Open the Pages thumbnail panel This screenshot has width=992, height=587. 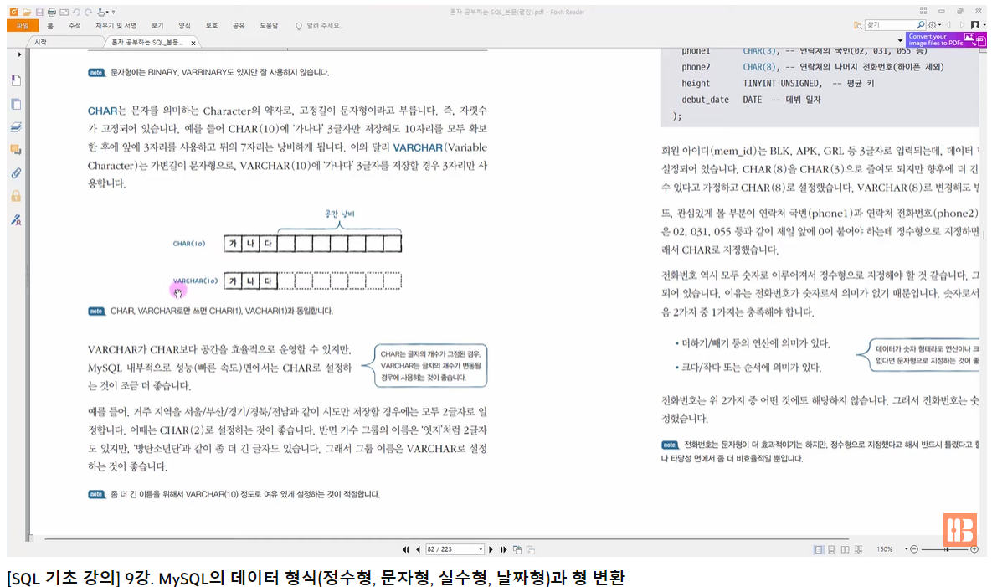[x=17, y=105]
